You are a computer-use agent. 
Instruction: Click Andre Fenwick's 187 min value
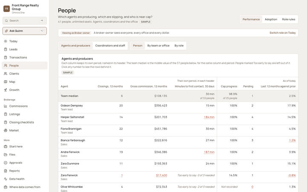[x=209, y=152]
